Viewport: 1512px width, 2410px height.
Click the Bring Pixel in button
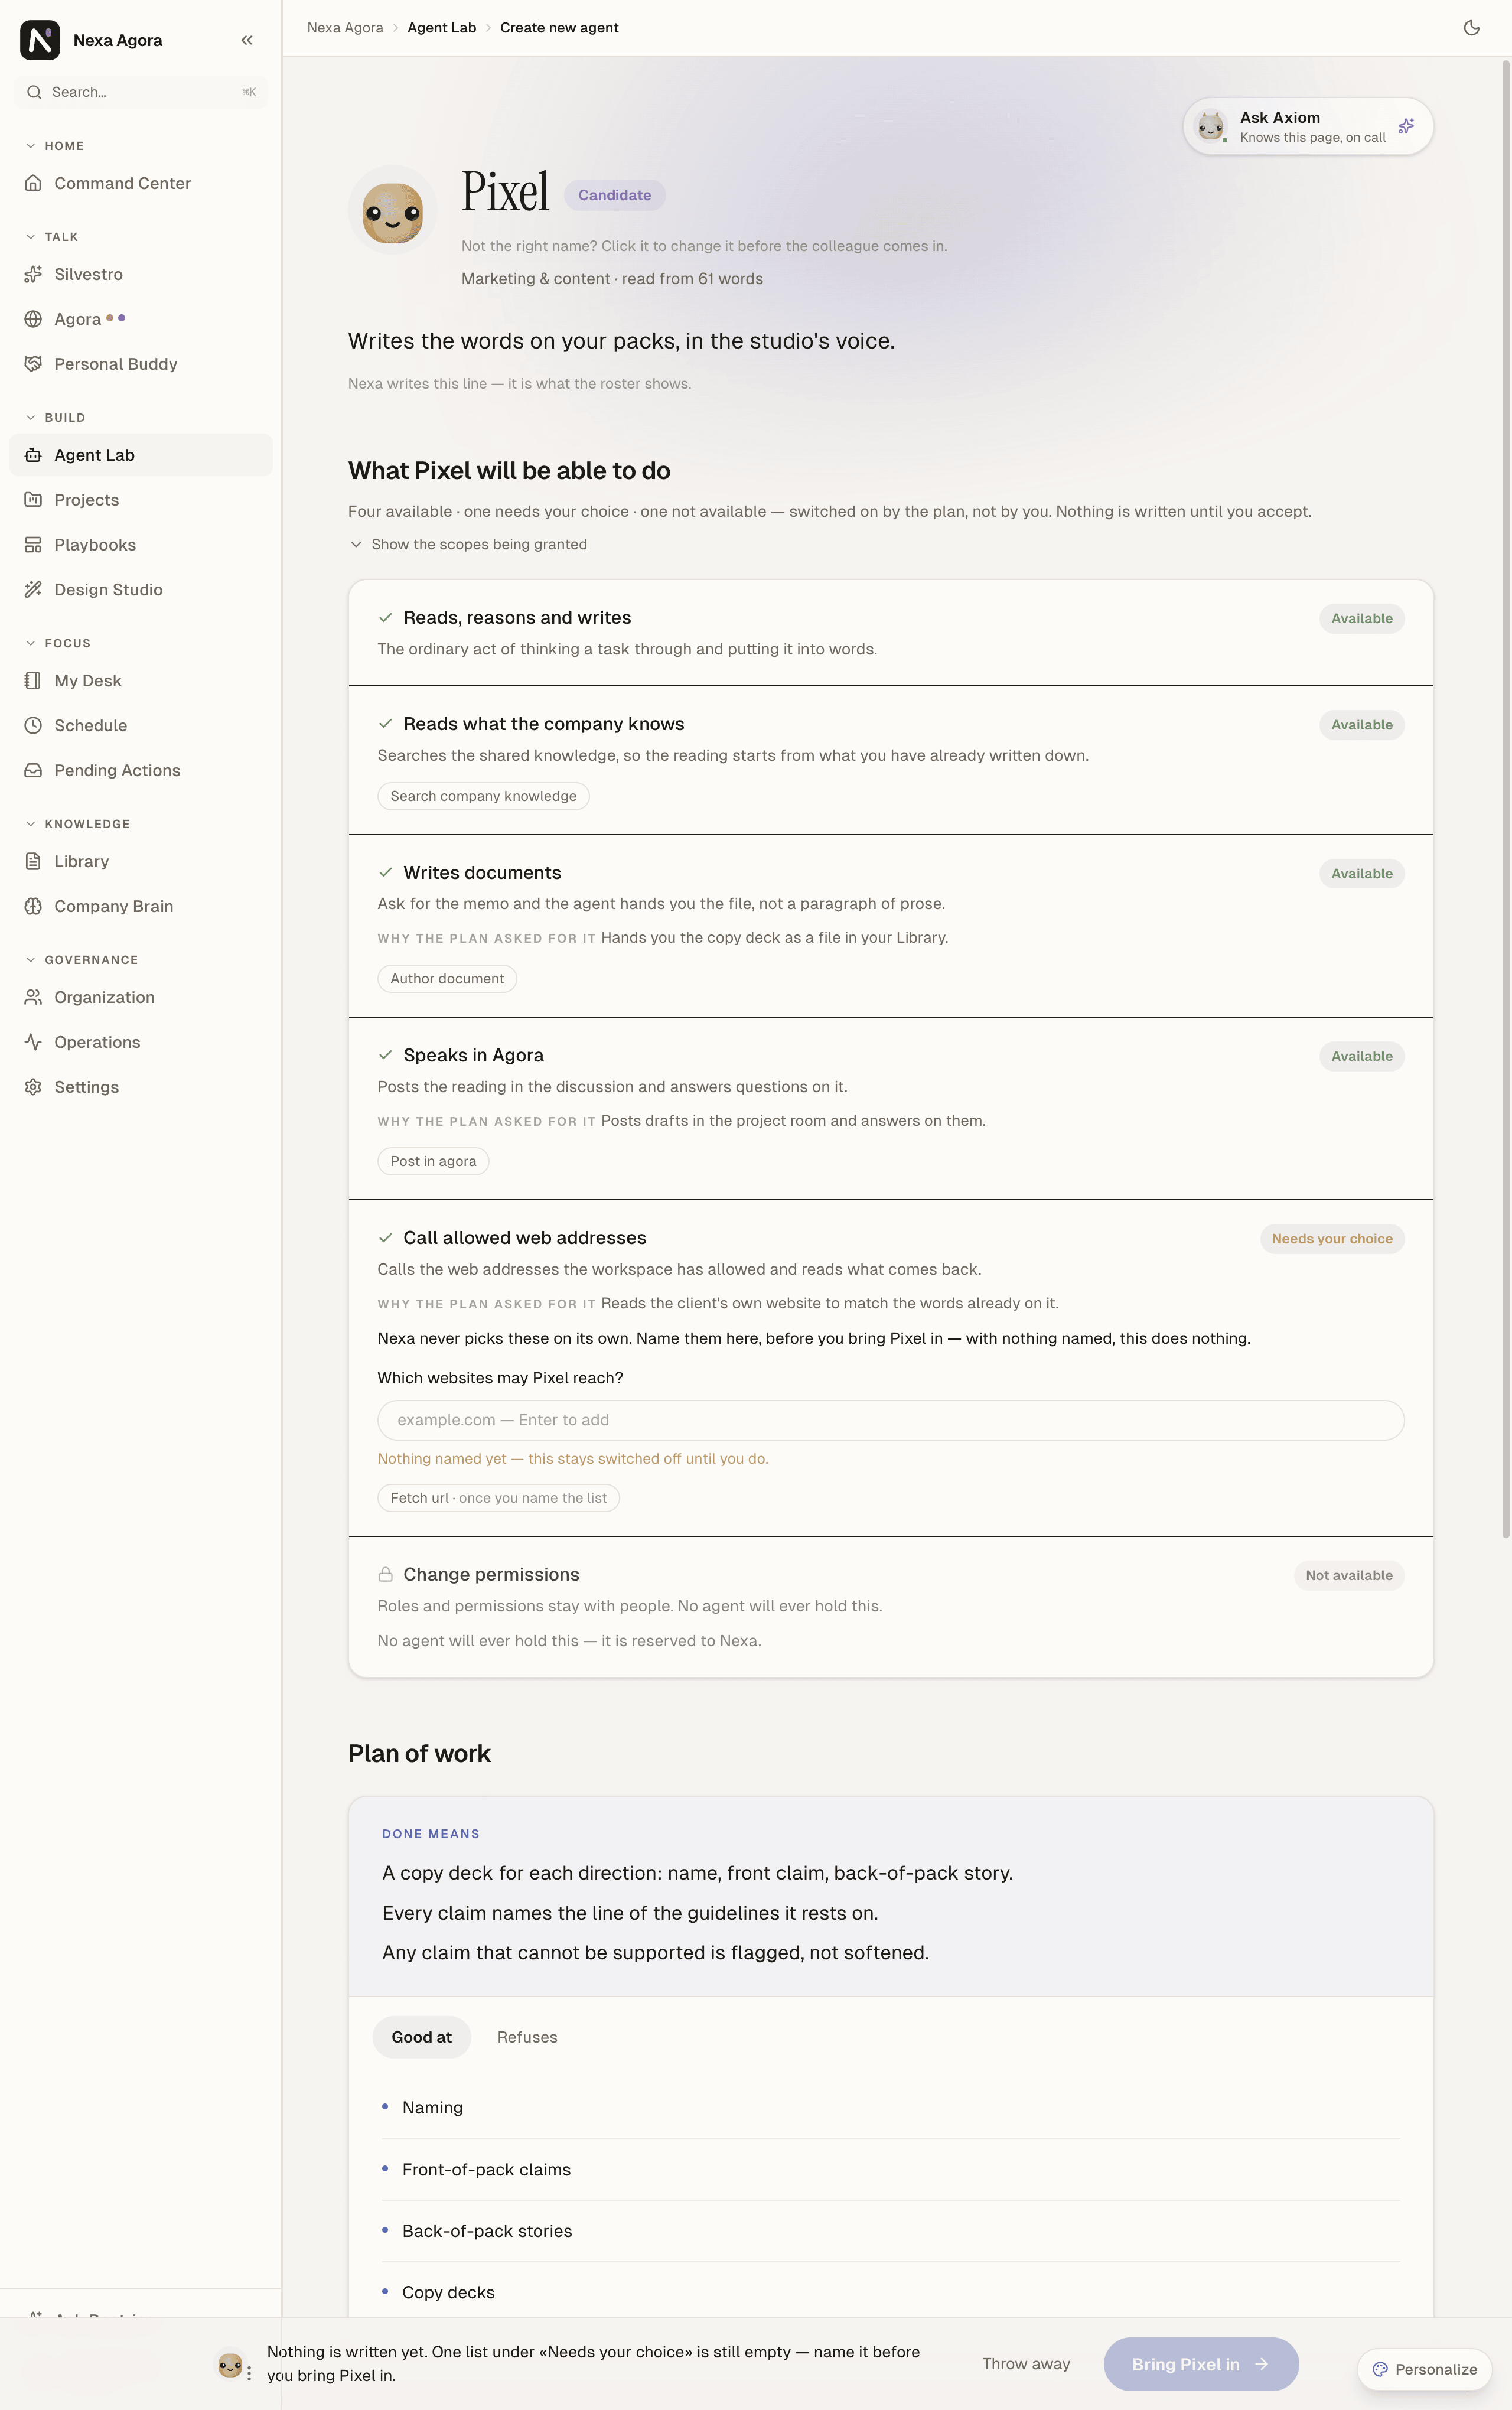(1201, 2364)
